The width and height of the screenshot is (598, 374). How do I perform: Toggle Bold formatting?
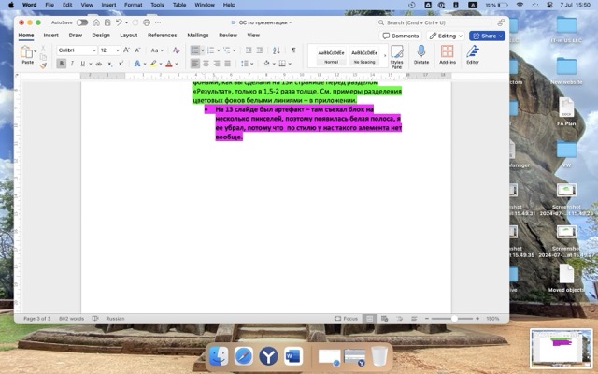point(62,64)
